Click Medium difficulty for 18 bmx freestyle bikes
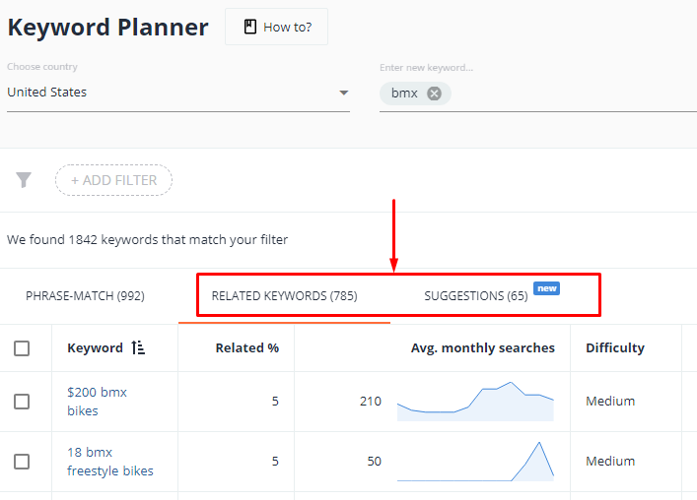The width and height of the screenshot is (697, 500). tap(610, 462)
